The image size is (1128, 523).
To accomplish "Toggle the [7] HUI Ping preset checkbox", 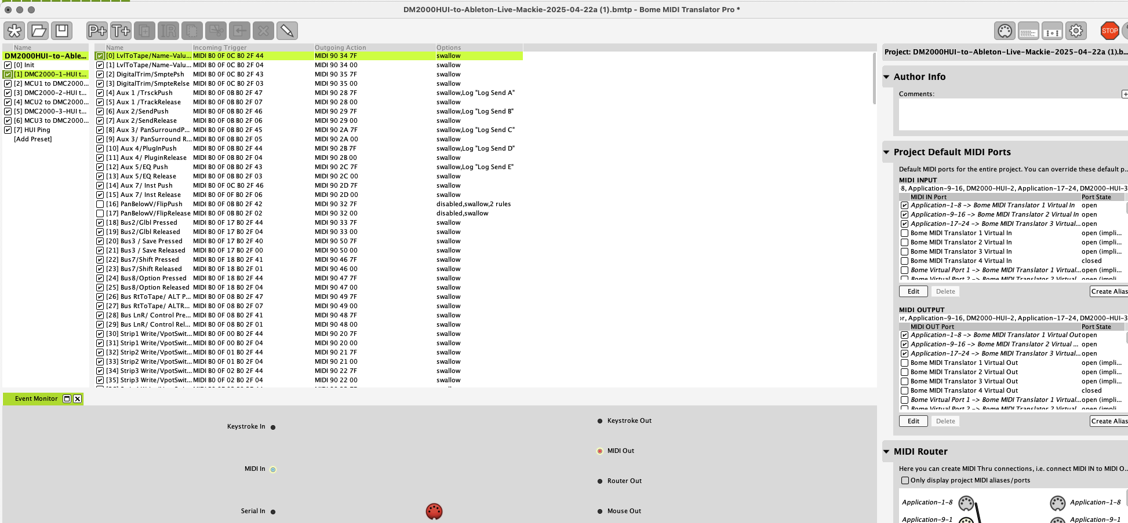I will pos(8,130).
